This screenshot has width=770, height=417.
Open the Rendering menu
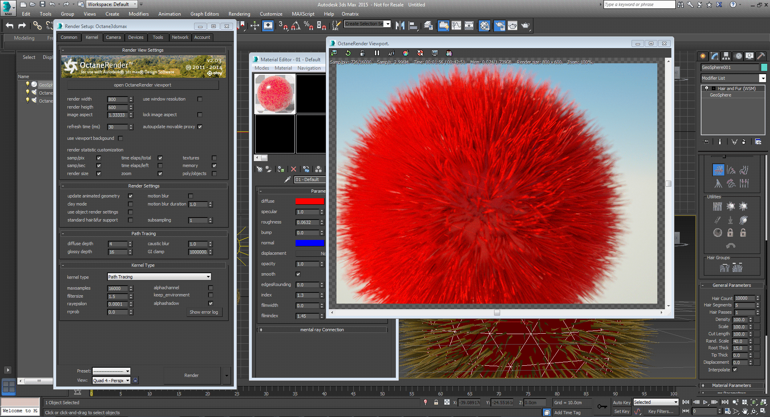[239, 14]
